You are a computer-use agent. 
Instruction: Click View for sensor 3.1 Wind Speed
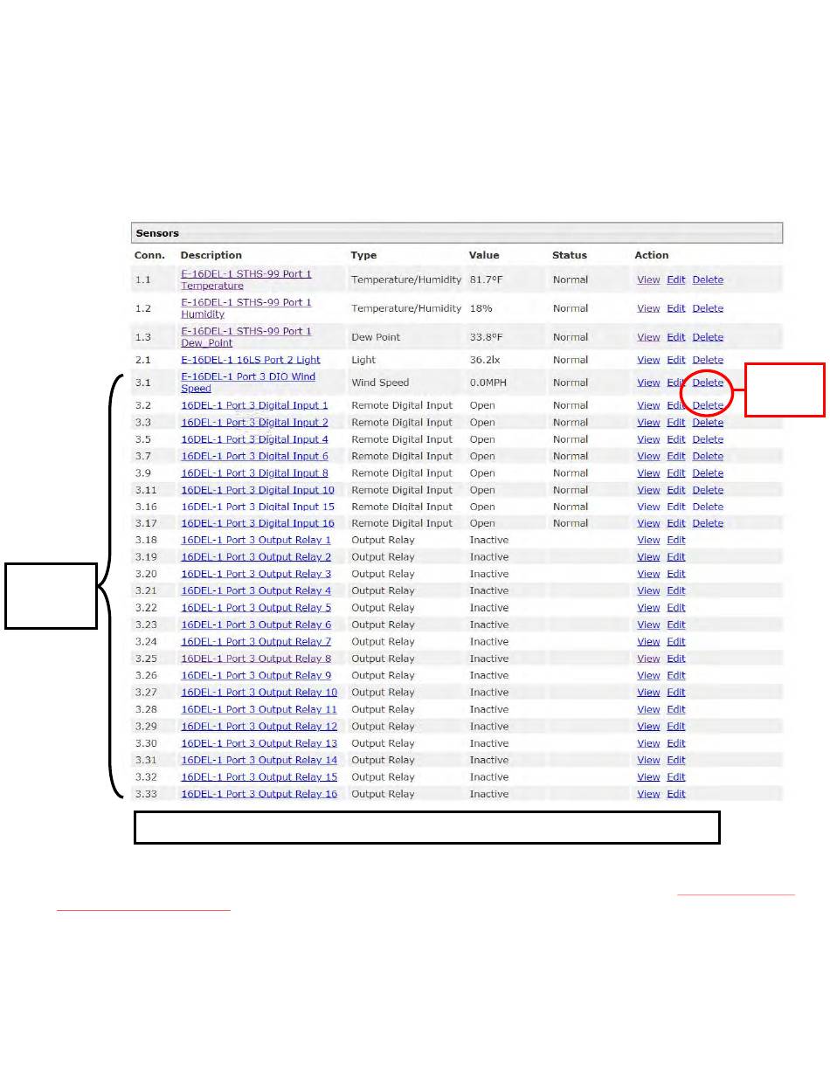click(648, 383)
